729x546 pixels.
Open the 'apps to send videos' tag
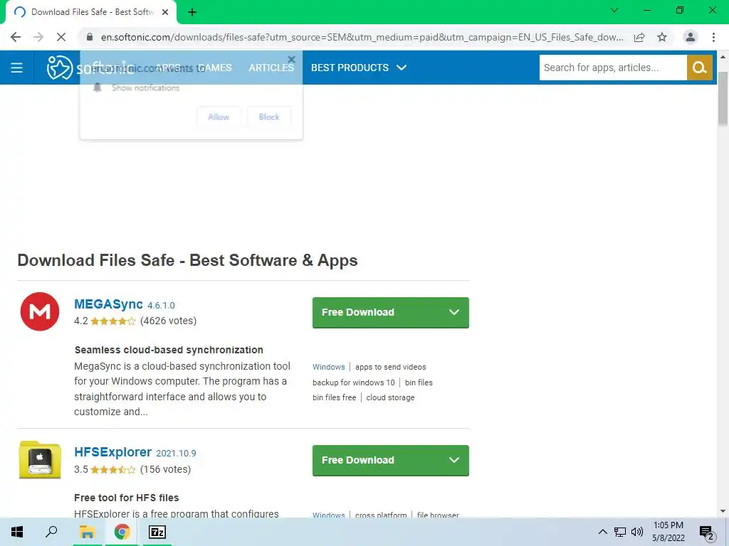tap(391, 367)
